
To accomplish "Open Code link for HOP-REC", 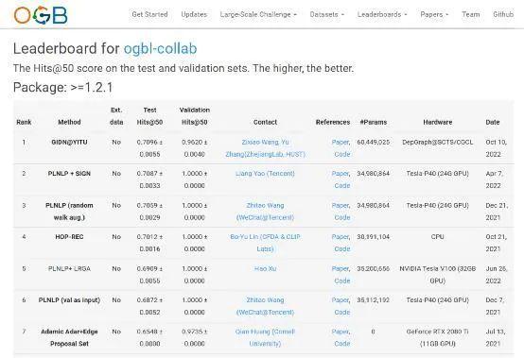I will pyautogui.click(x=342, y=248).
